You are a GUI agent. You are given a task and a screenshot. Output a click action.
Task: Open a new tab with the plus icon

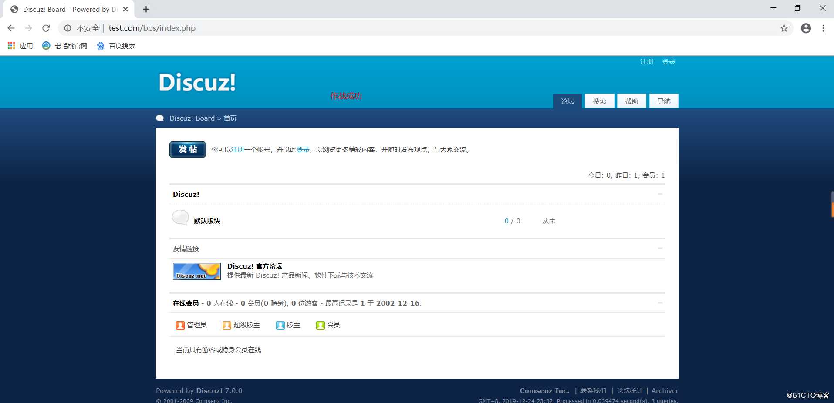click(x=146, y=9)
